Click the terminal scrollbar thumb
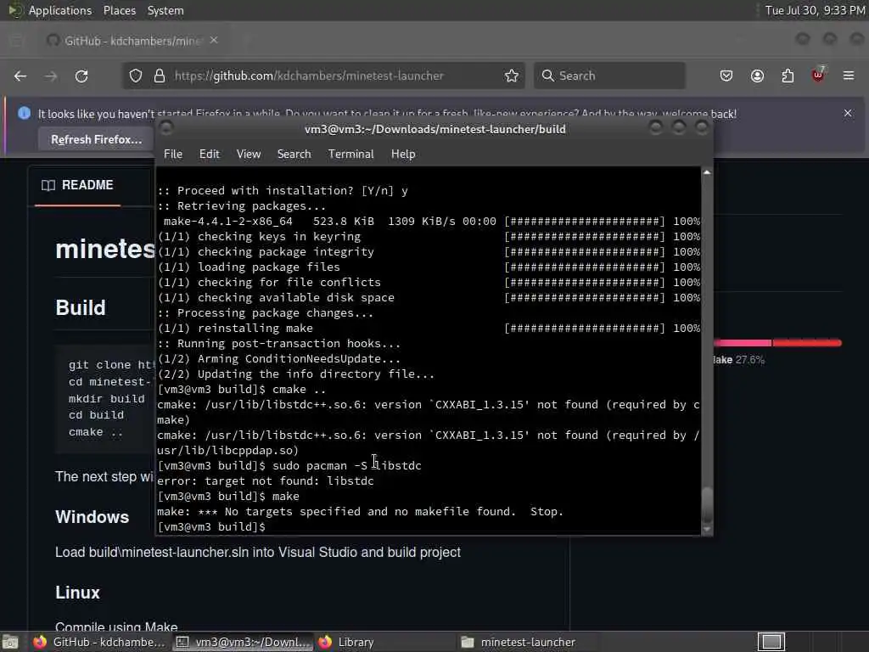Image resolution: width=869 pixels, height=652 pixels. click(x=707, y=504)
